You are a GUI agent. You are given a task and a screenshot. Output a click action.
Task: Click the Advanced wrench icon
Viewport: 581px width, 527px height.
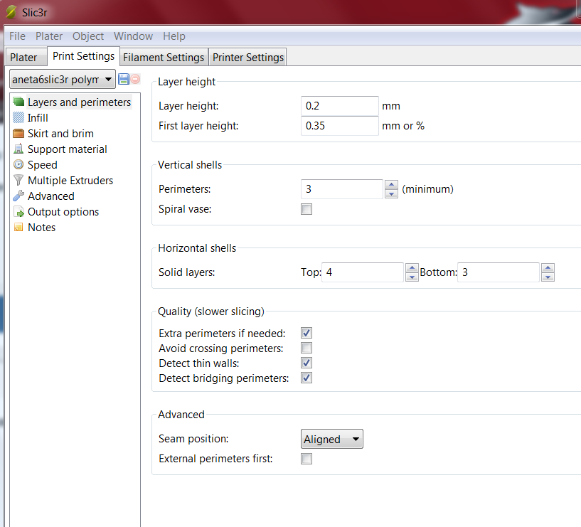coord(18,196)
